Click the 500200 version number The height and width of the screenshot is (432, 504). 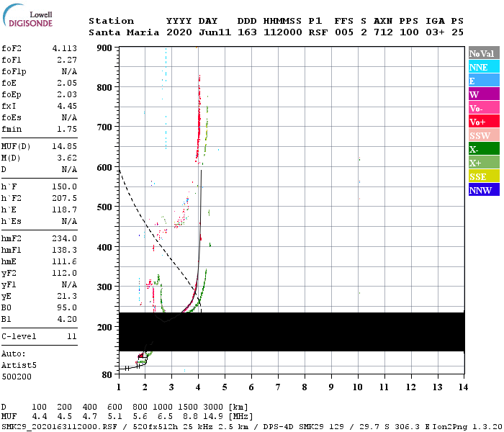17,377
